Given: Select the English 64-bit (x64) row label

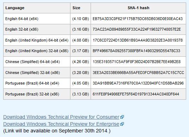Looking at the screenshot, I should coord(22,19).
